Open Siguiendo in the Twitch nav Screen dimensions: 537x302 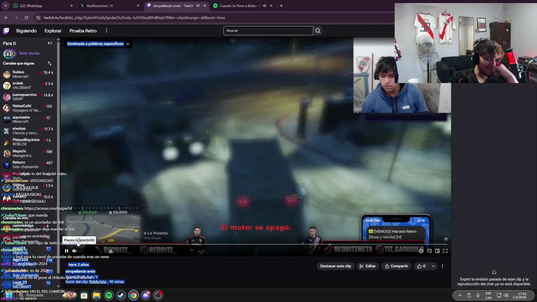click(x=26, y=31)
